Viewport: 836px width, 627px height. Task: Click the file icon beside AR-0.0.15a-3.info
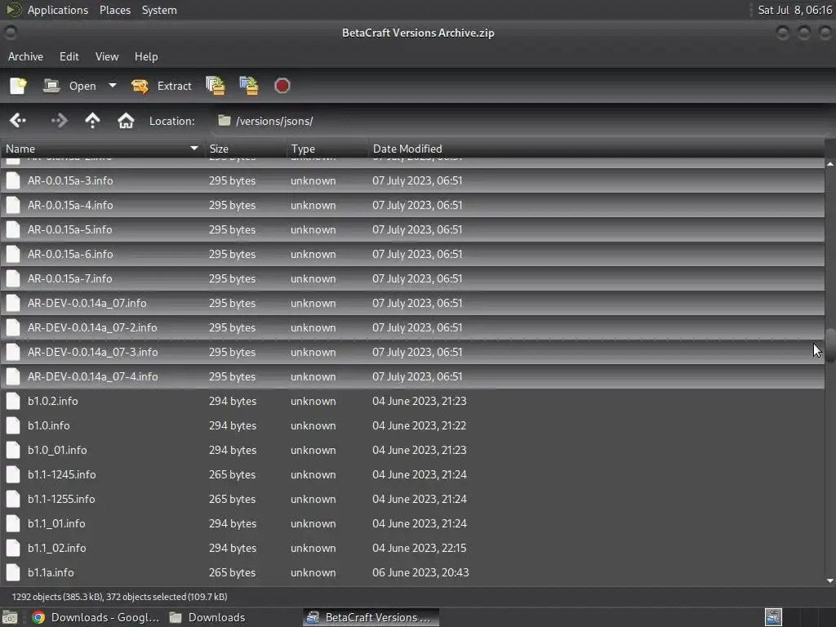point(13,180)
